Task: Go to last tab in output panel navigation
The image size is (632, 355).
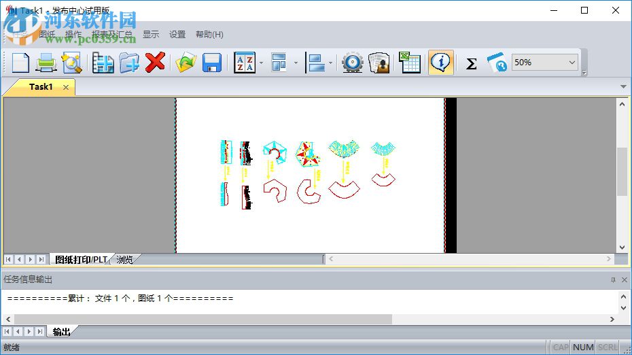Action: 39,332
